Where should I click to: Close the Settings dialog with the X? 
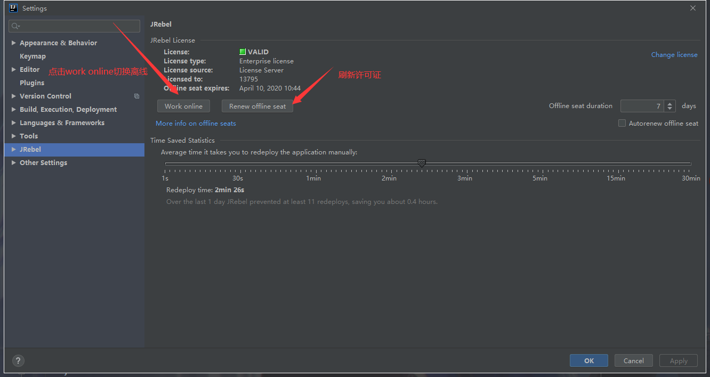(x=693, y=8)
